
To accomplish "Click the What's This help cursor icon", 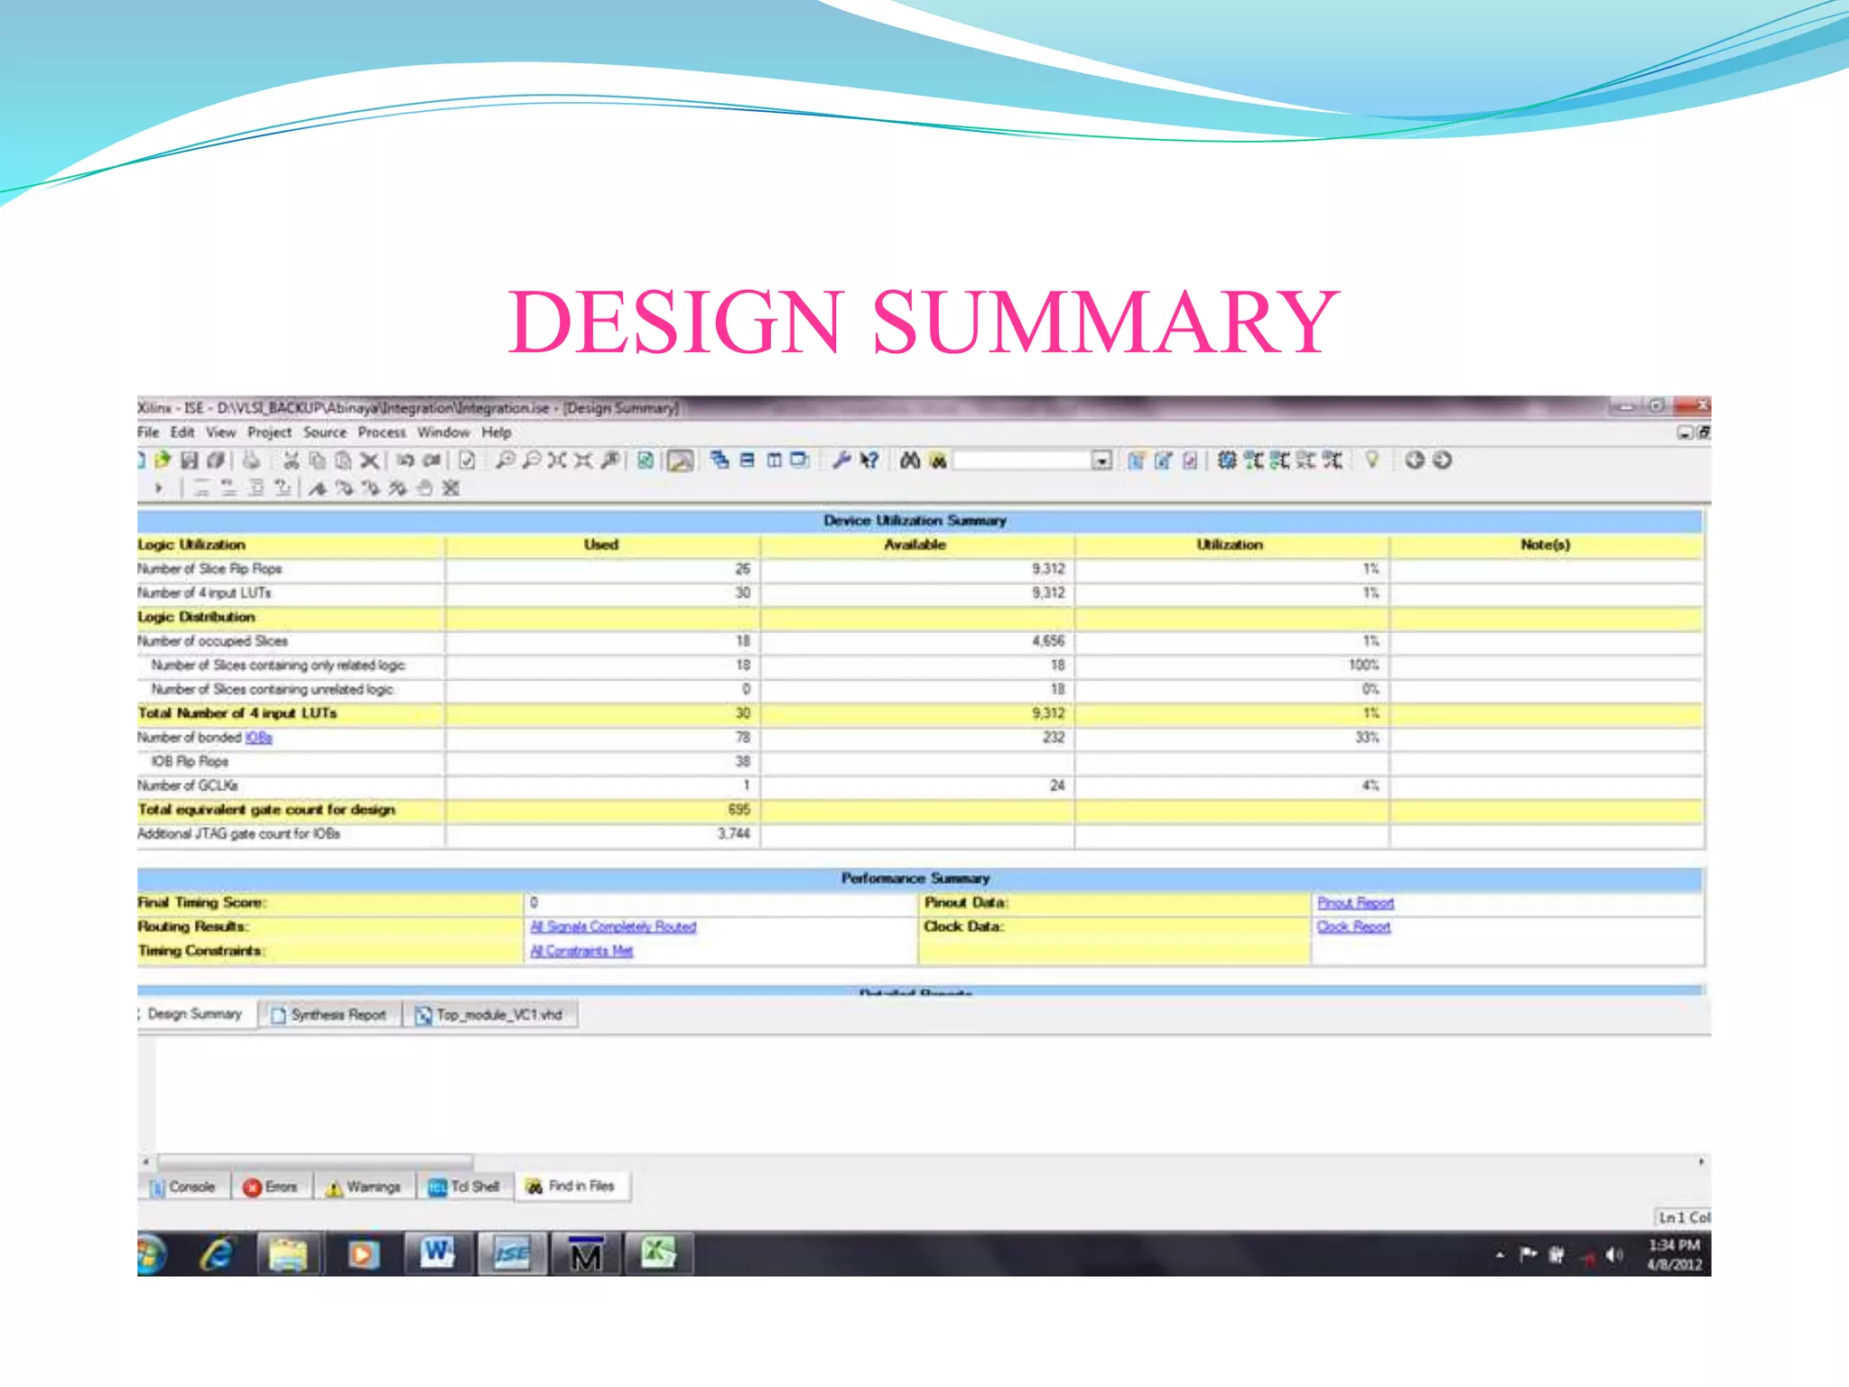I will (x=869, y=461).
